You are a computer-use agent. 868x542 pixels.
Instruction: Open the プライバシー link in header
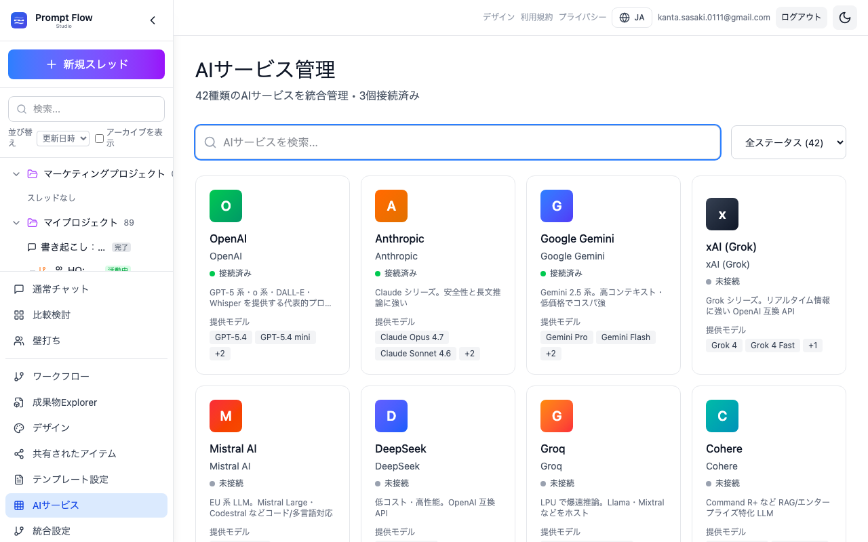[583, 18]
